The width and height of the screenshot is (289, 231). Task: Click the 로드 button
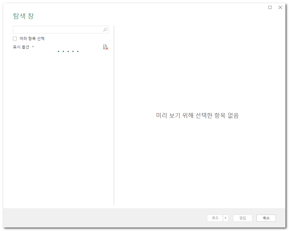point(215,218)
